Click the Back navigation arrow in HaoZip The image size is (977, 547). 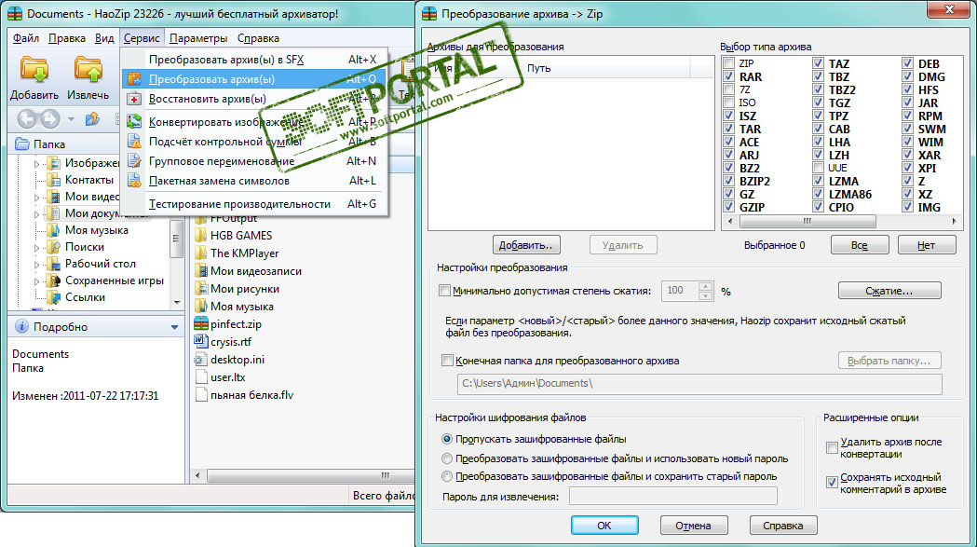tap(27, 118)
